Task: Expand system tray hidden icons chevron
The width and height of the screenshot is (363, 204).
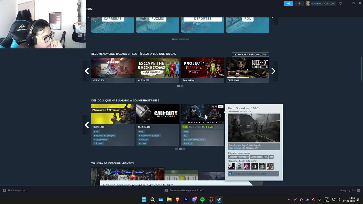Action: pos(289,199)
